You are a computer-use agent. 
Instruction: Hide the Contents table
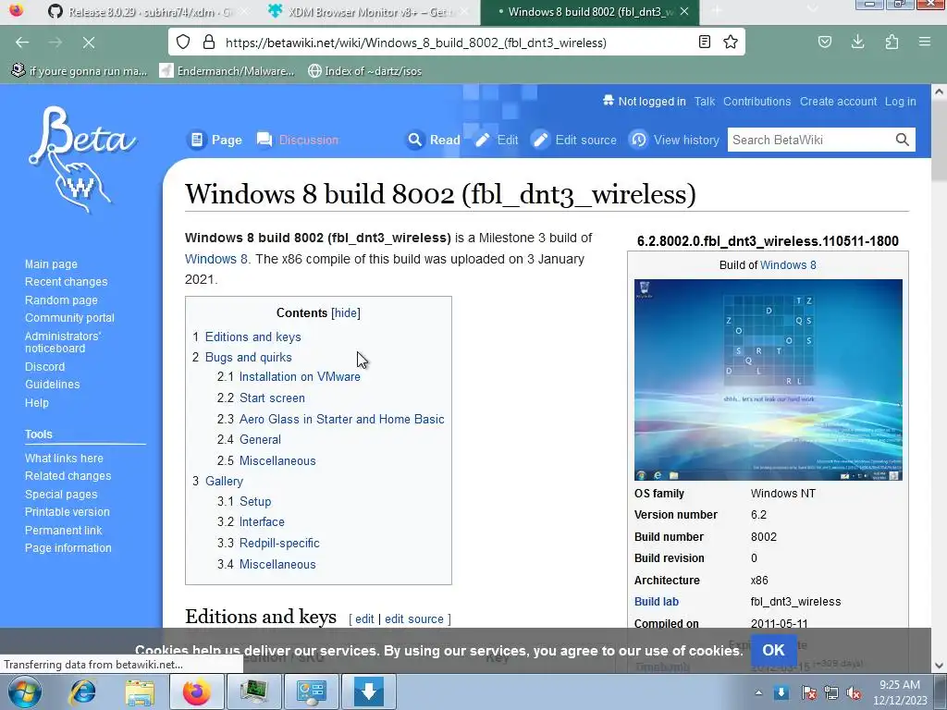[346, 312]
